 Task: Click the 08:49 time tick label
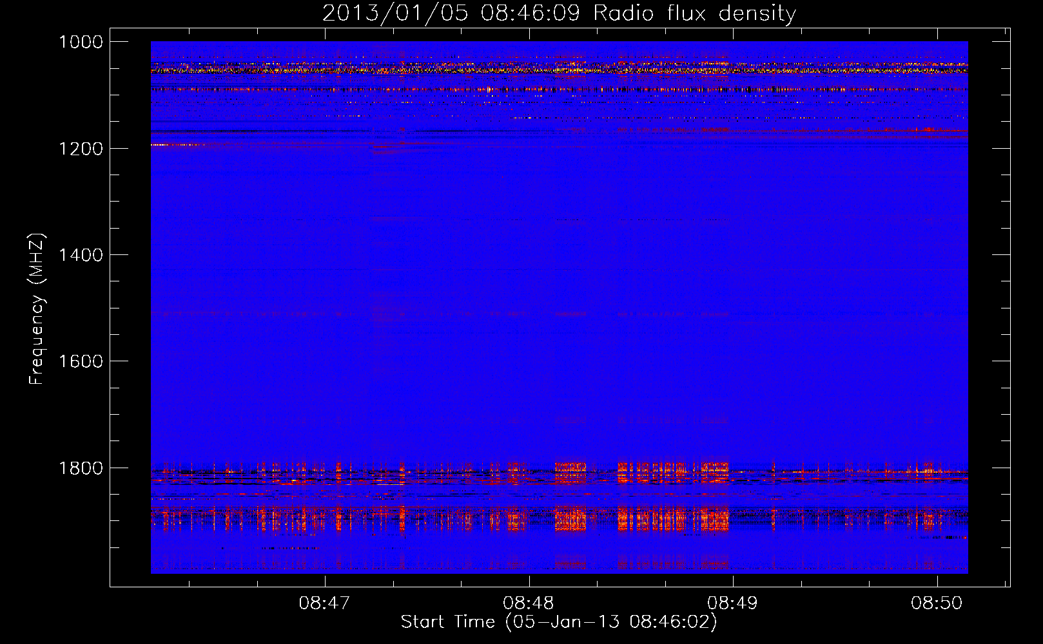click(732, 603)
